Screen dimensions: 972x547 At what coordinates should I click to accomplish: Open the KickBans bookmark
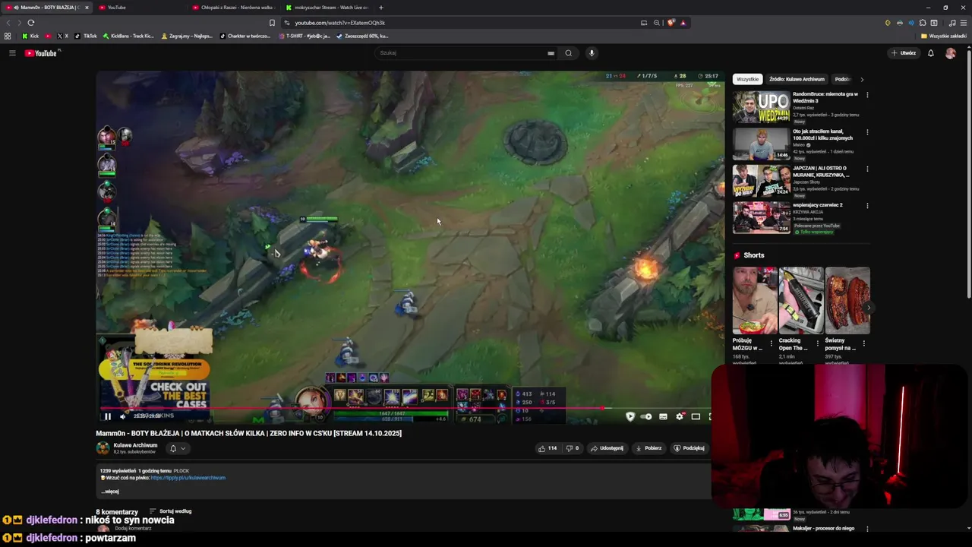[x=128, y=36]
